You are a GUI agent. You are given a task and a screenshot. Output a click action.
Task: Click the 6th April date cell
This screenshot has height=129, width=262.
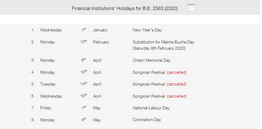point(91,60)
